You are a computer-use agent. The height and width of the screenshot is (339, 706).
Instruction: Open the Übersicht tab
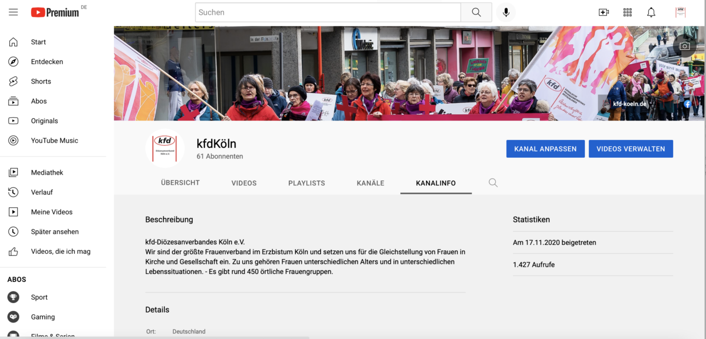click(180, 183)
